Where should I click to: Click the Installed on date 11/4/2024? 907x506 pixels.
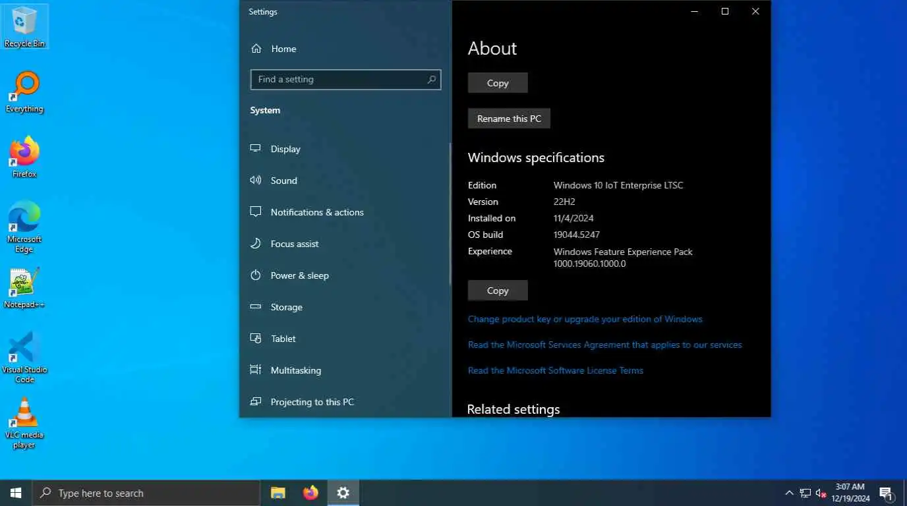[573, 218]
